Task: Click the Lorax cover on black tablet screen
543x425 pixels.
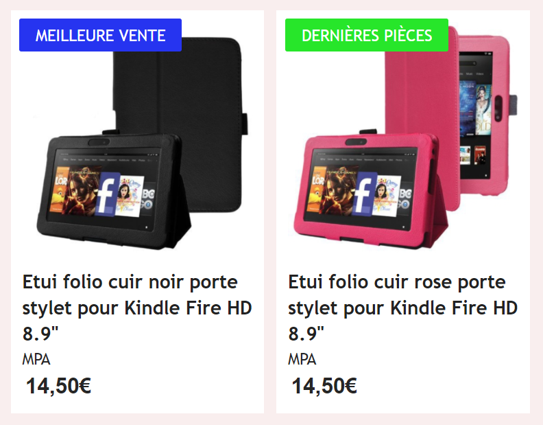Action: pyautogui.click(x=58, y=189)
